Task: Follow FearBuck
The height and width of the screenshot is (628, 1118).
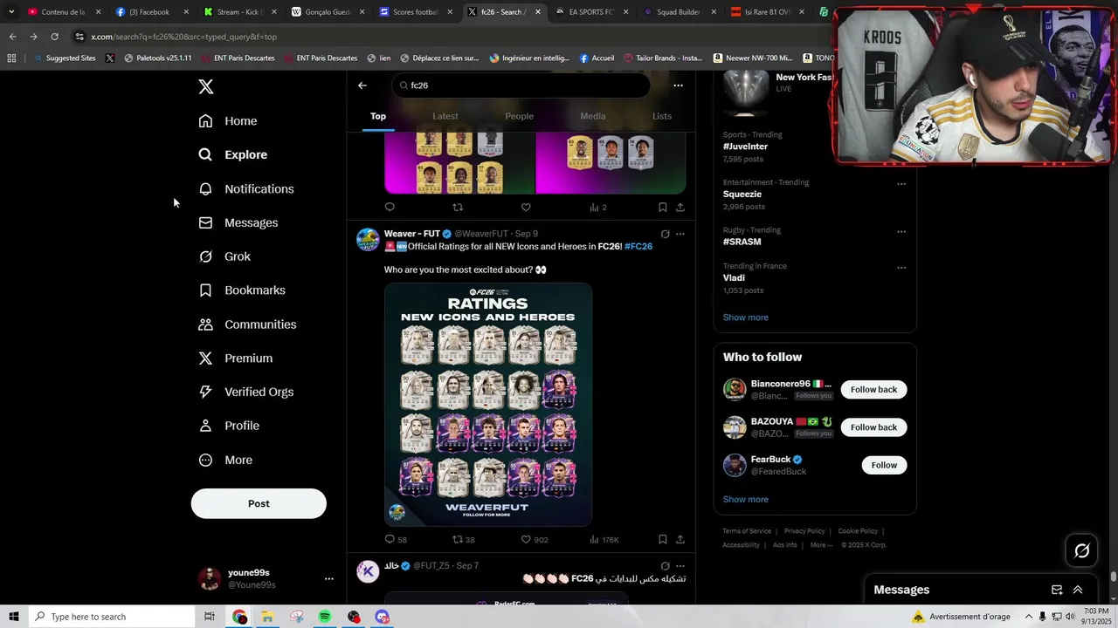Action: pyautogui.click(x=884, y=465)
